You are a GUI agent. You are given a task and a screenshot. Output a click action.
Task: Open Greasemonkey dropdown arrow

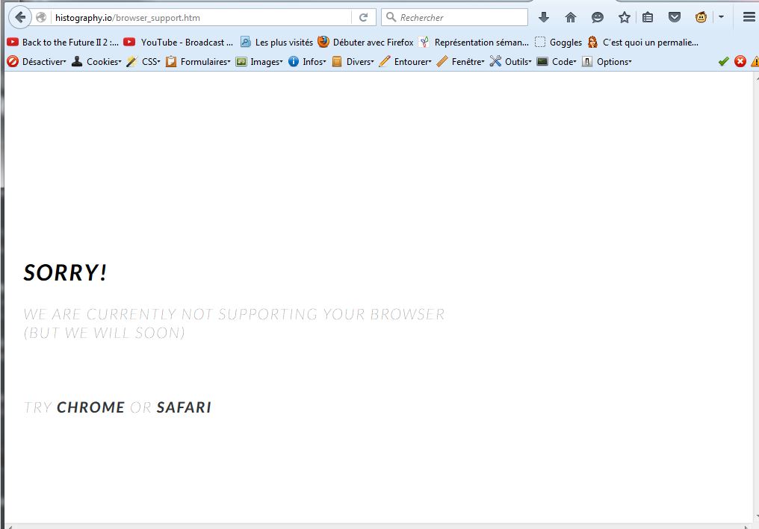(721, 17)
